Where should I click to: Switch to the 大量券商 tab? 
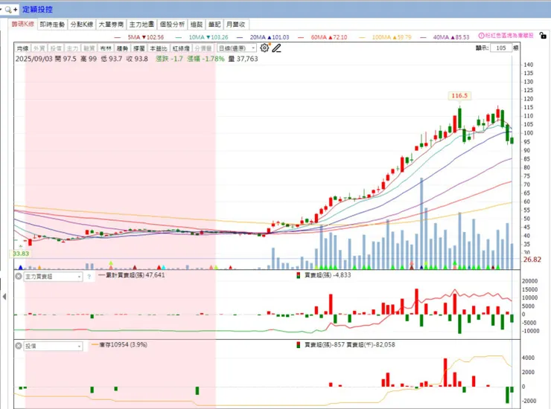click(x=111, y=25)
